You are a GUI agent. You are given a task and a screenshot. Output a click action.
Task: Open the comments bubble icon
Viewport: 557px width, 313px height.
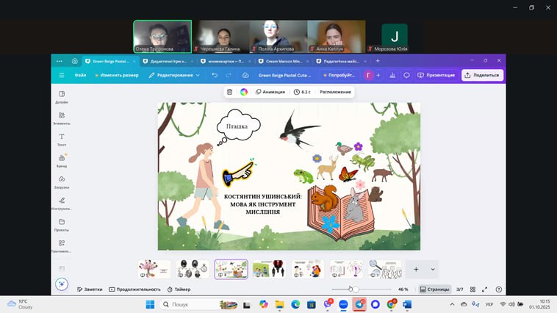407,76
